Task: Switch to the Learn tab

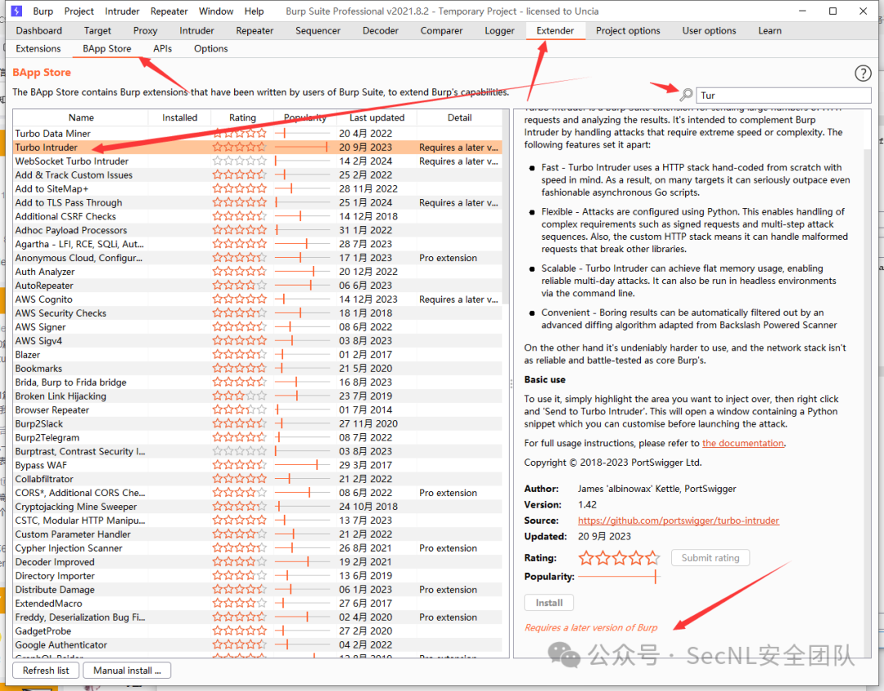Action: [x=769, y=30]
